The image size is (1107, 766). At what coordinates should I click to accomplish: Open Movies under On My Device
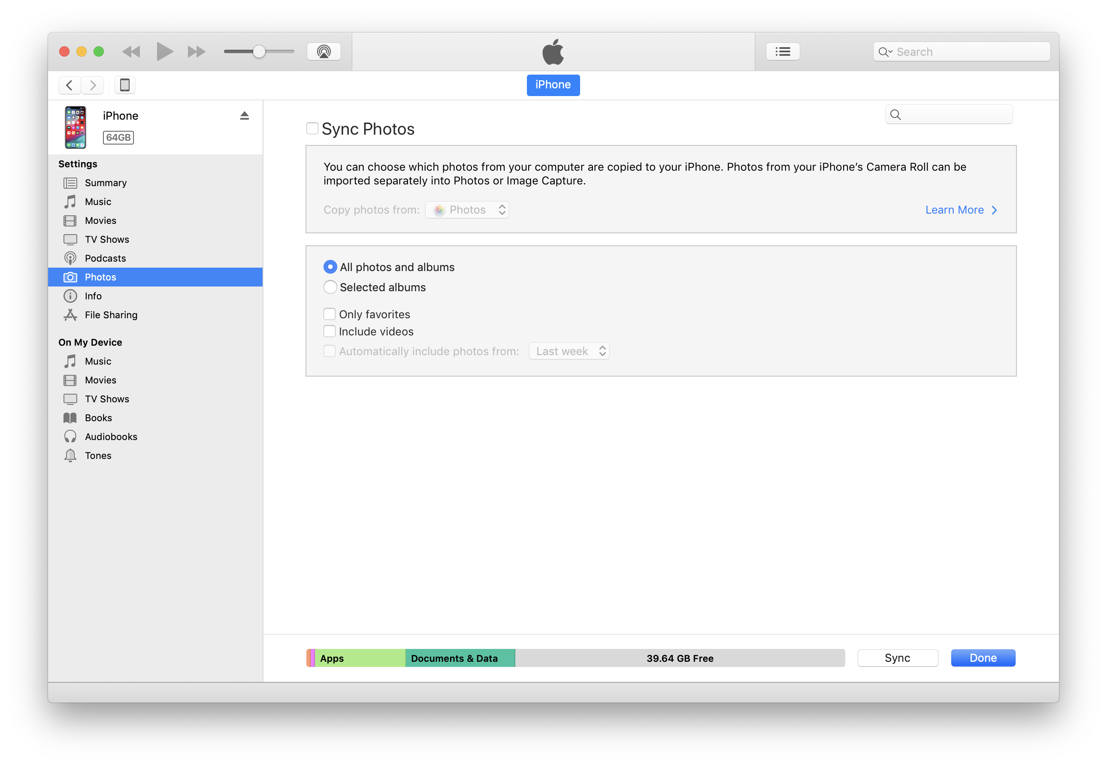[x=155, y=380]
